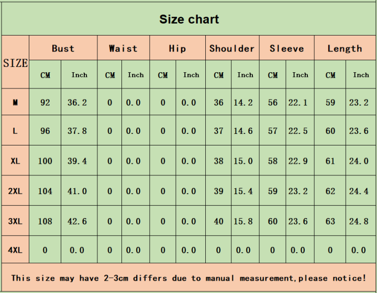Click the 'Bust' column header
The height and width of the screenshot is (293, 377).
tap(63, 49)
